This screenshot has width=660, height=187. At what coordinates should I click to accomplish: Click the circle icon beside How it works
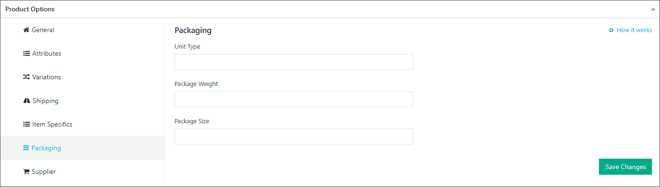coord(611,30)
